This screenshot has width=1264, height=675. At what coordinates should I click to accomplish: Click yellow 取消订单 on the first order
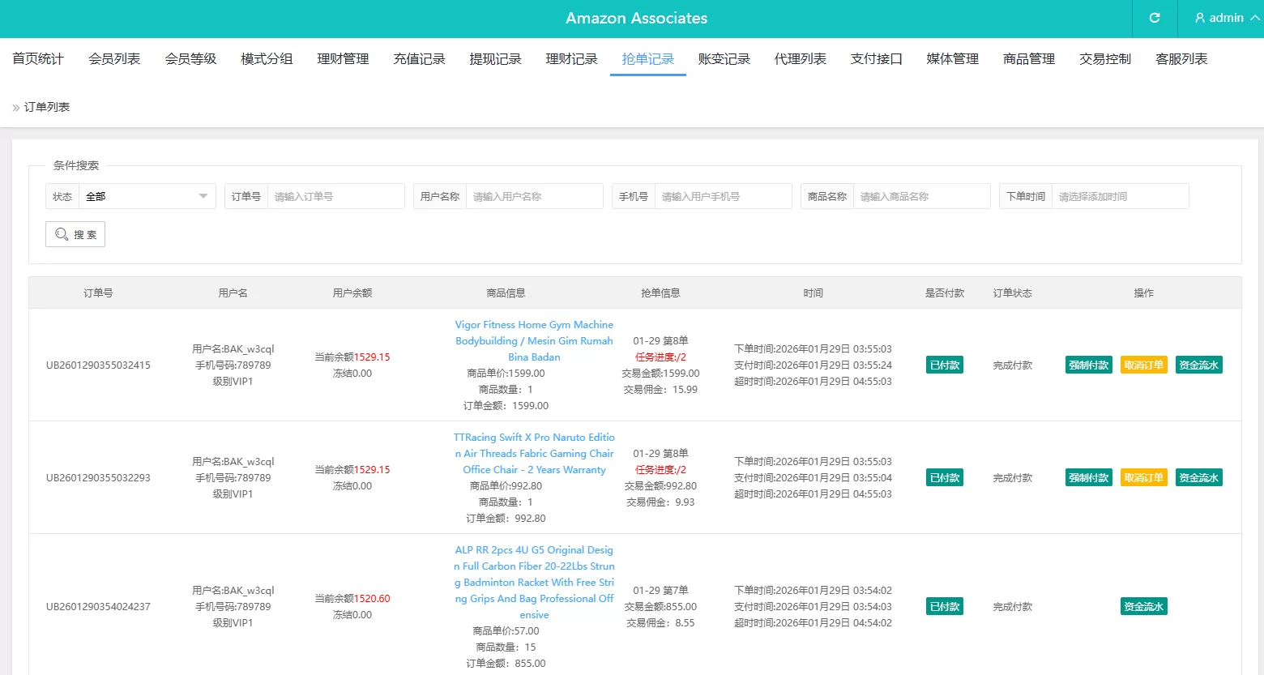(x=1143, y=365)
